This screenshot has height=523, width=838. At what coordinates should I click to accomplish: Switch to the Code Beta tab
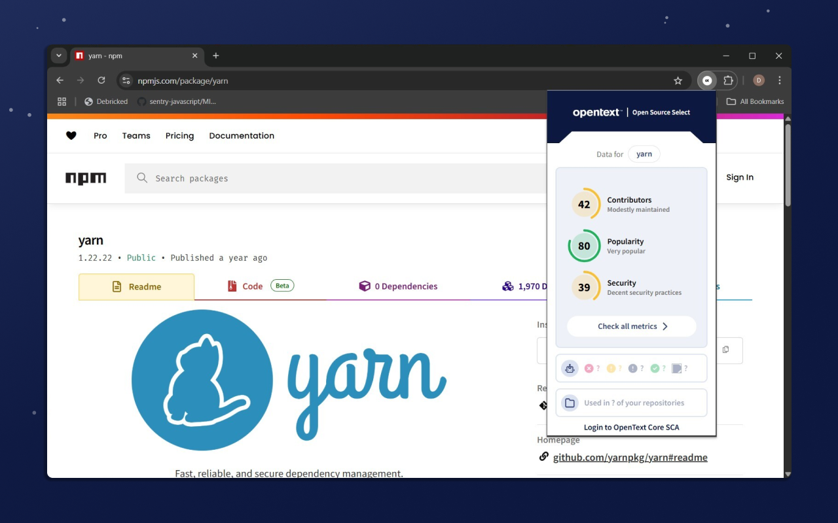(x=261, y=286)
